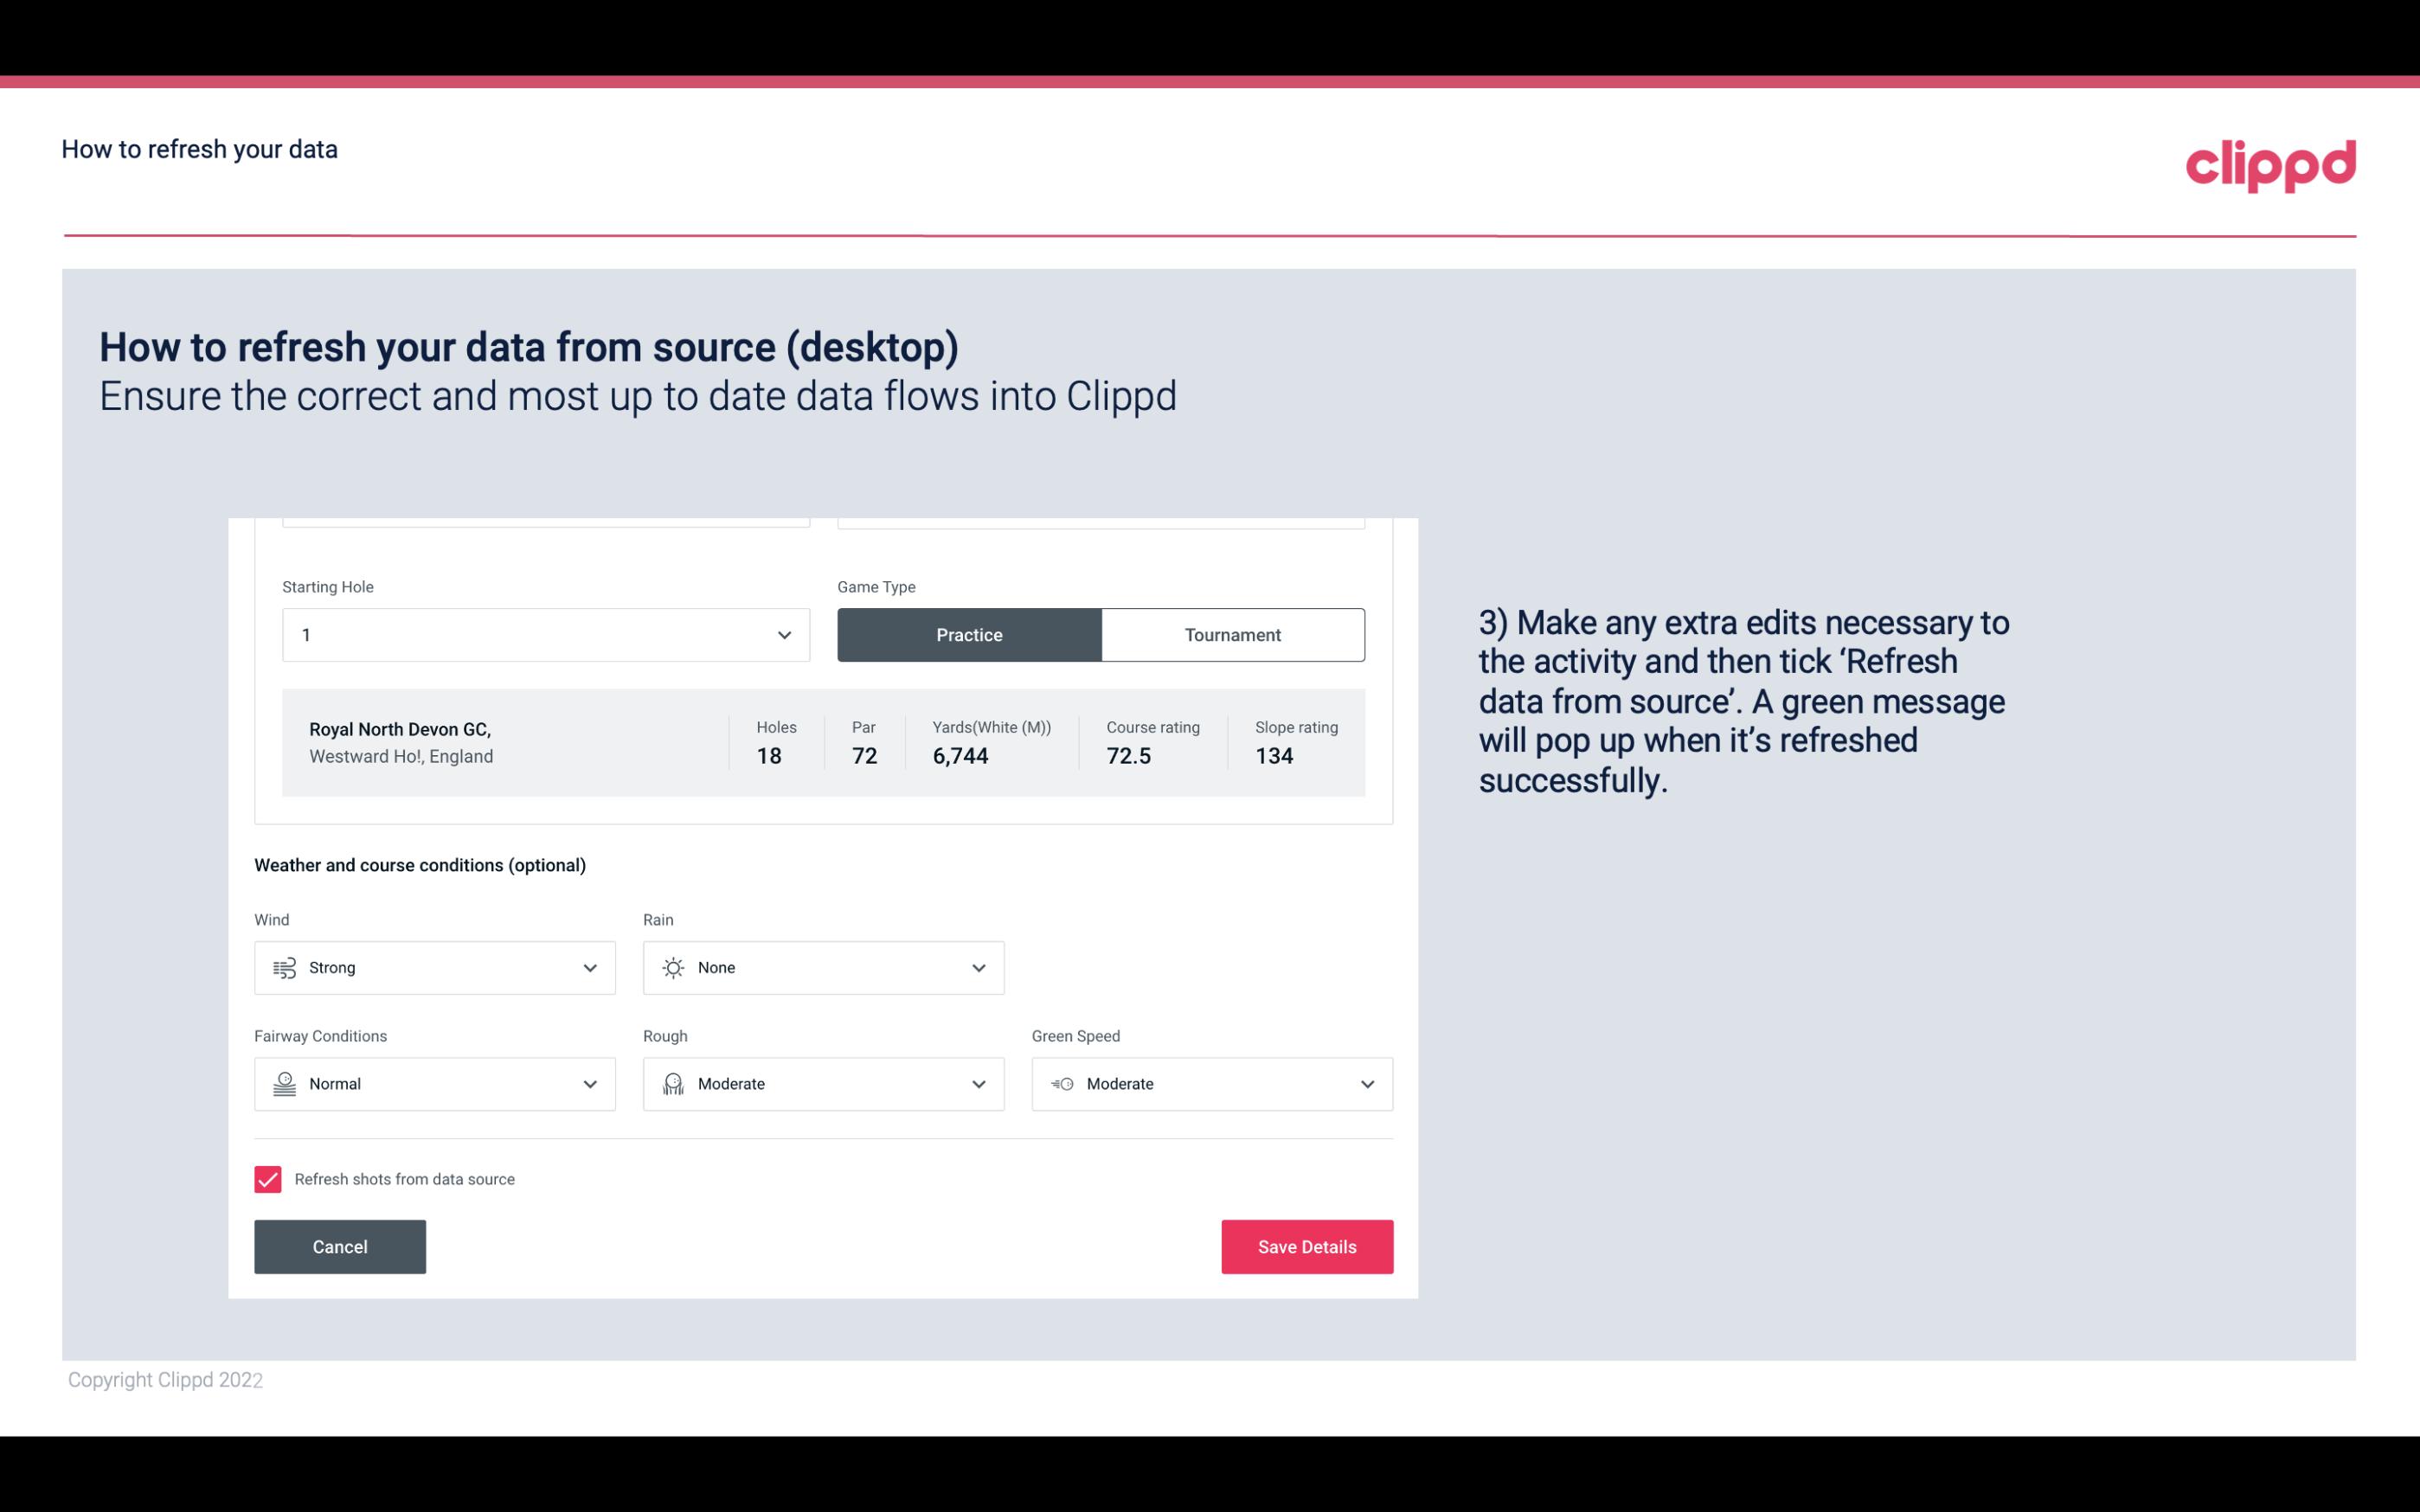Click the fairway conditions dropdown icon
The height and width of the screenshot is (1512, 2420).
(587, 1084)
